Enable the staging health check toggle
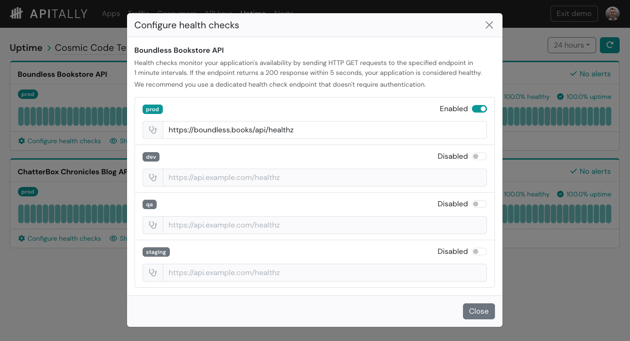This screenshot has width=630, height=341. (479, 252)
